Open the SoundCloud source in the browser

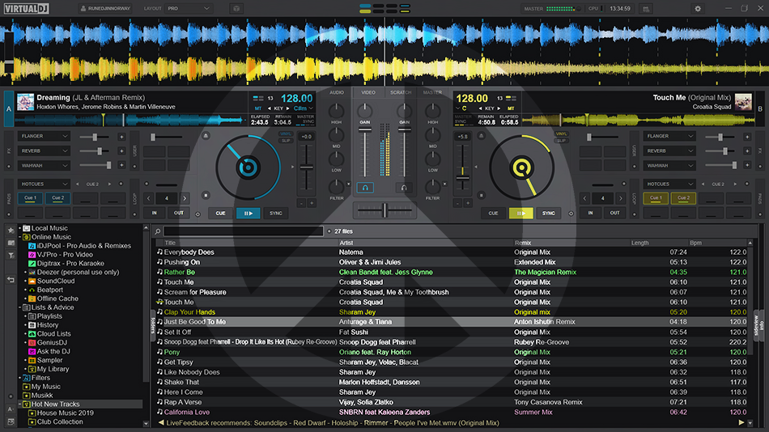click(55, 281)
